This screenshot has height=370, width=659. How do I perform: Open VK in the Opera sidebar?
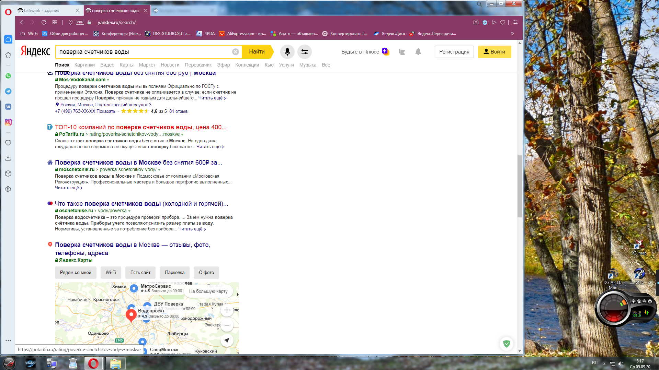coord(8,107)
